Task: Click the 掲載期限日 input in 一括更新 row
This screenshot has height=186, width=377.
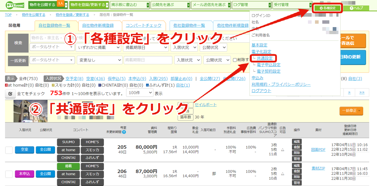Action: tap(148, 60)
